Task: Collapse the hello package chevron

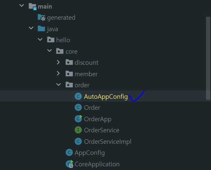Action: [40, 39]
